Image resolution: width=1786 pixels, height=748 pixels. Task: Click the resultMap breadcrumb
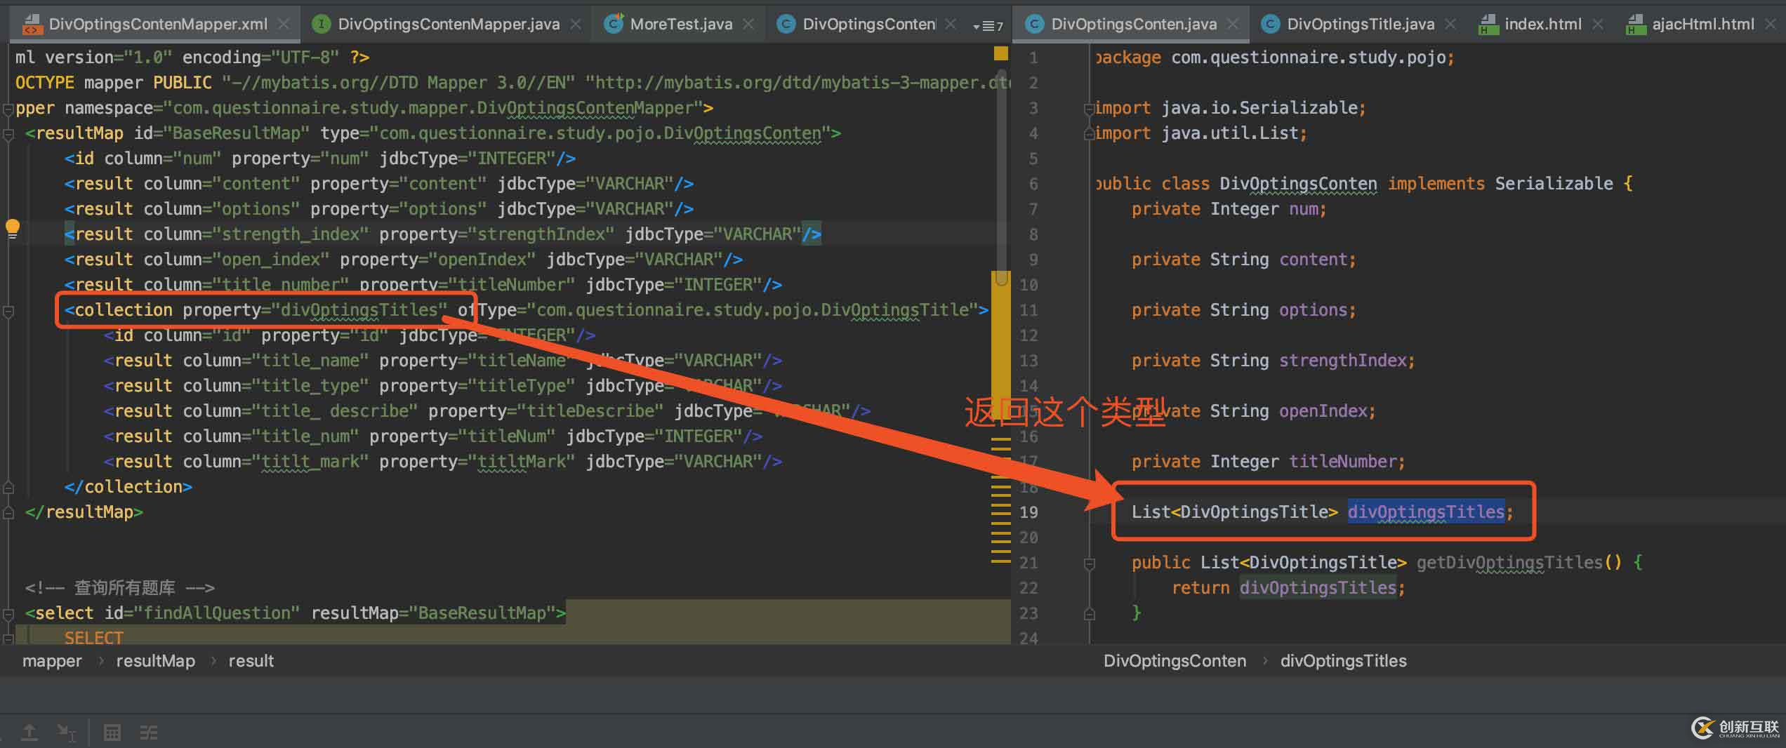155,661
